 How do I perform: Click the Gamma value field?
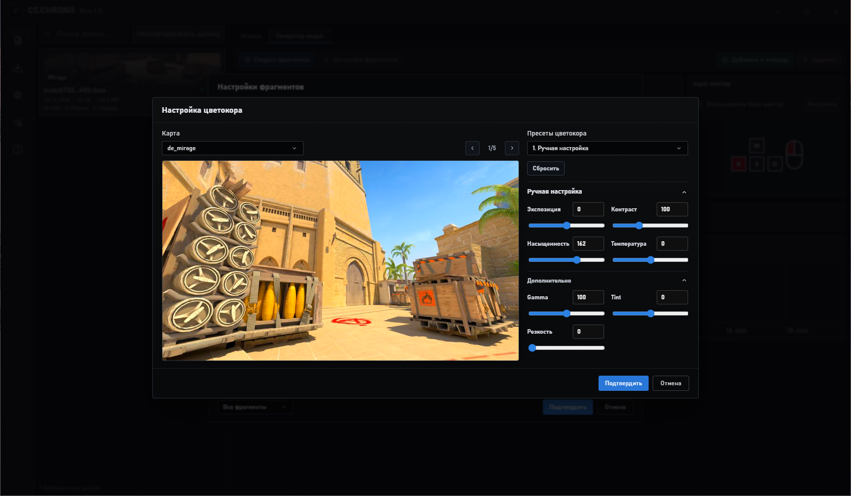point(588,297)
